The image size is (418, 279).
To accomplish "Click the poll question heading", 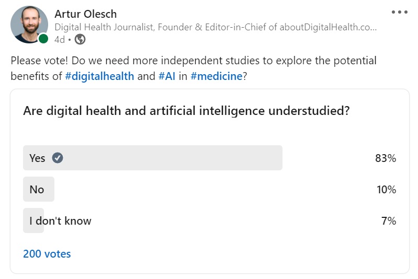I will pyautogui.click(x=186, y=111).
